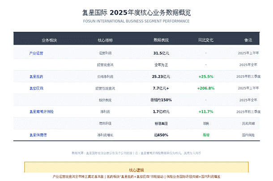Click the 业务板块 column header
Screen dimensions: 273x181
pos(49,40)
